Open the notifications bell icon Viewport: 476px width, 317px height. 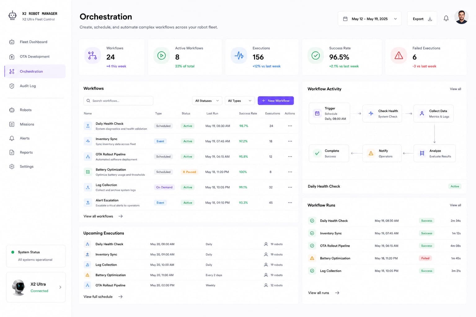(446, 19)
